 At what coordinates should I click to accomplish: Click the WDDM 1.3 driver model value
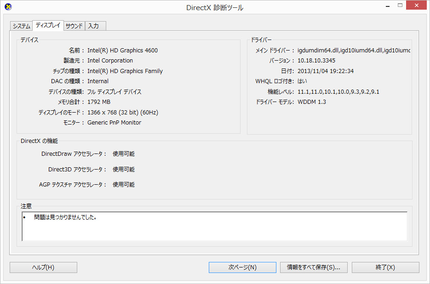tap(312, 102)
